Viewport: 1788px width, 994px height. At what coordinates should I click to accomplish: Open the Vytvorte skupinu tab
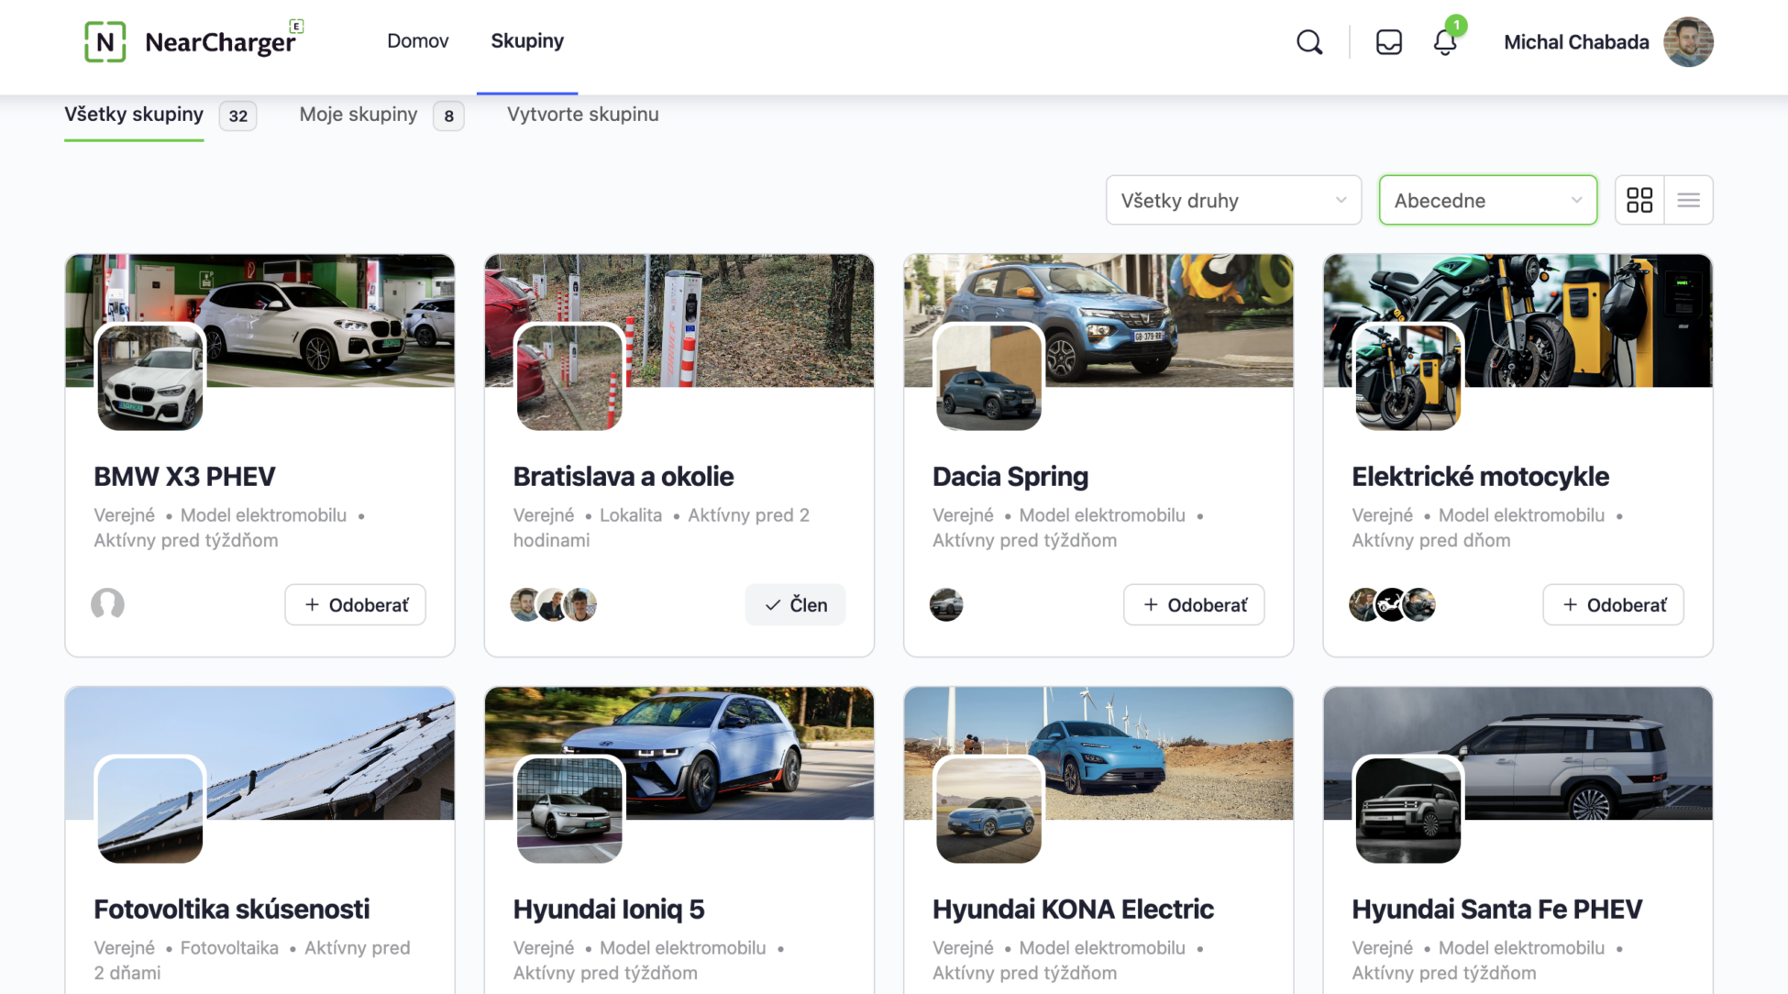coord(583,115)
